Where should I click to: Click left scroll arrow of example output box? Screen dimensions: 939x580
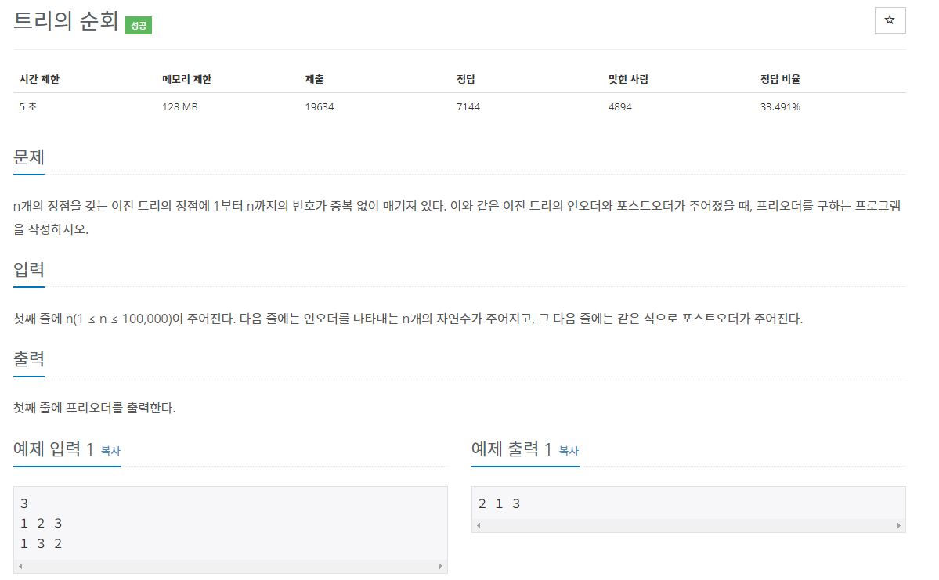[479, 525]
